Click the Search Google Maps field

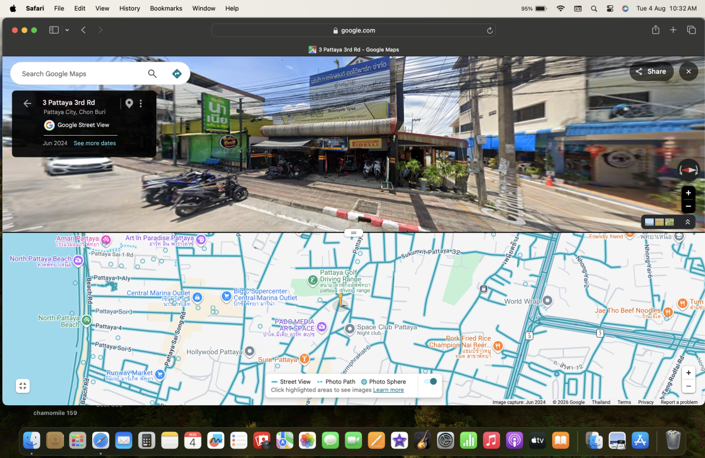click(x=82, y=73)
